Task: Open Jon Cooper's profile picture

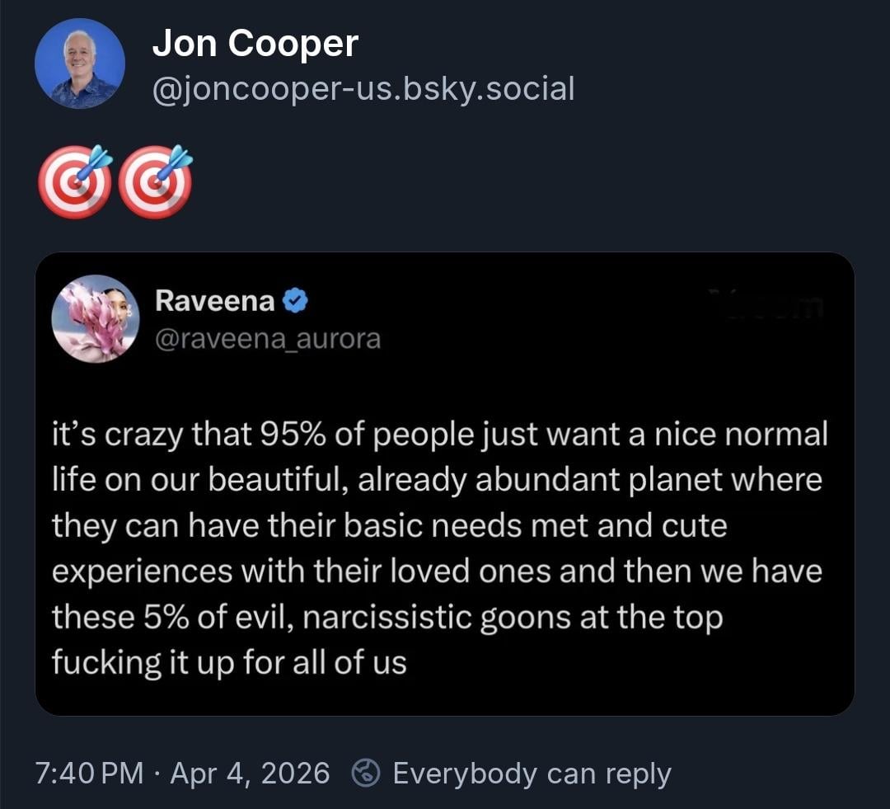Action: point(79,63)
